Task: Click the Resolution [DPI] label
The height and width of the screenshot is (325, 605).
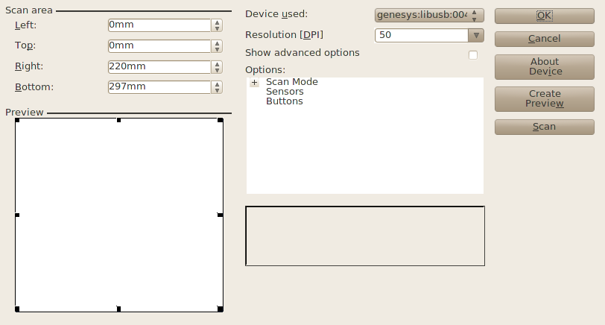Action: [284, 35]
